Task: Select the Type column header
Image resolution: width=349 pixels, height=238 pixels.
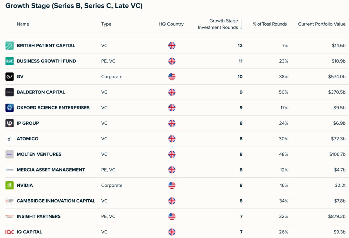Action: pos(106,24)
